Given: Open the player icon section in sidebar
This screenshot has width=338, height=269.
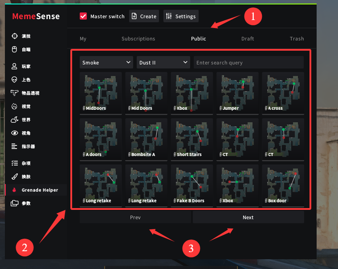Looking at the screenshot, I should 14,66.
